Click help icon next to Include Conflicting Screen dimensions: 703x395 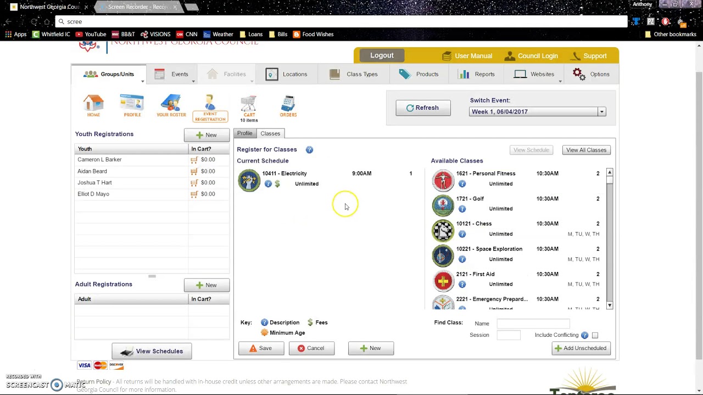584,335
